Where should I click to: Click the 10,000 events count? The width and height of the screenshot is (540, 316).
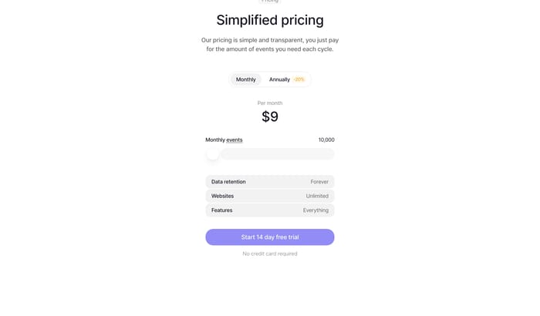pos(326,140)
